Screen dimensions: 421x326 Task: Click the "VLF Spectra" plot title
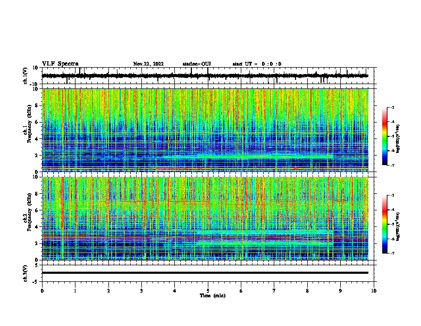(61, 64)
